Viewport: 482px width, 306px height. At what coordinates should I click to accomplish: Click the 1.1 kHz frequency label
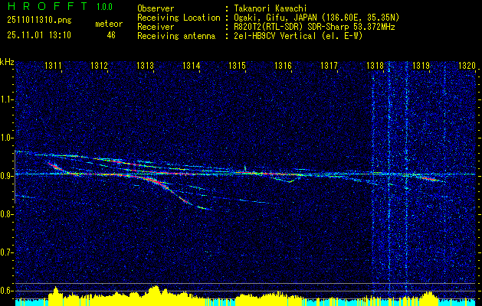[6, 99]
